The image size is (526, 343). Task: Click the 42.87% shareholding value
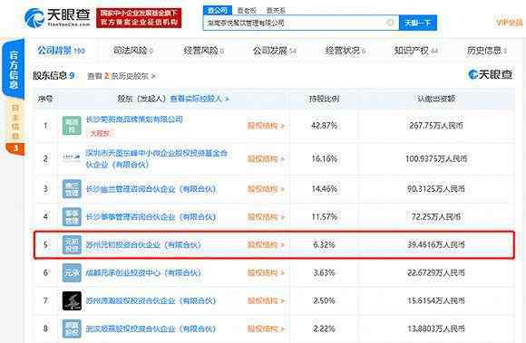tap(324, 126)
